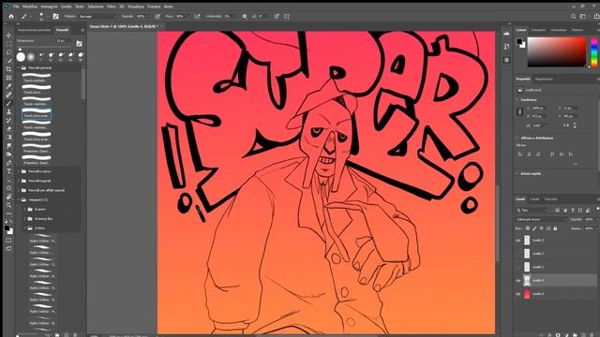
Task: Toggle pressure for size button
Action: [277, 17]
